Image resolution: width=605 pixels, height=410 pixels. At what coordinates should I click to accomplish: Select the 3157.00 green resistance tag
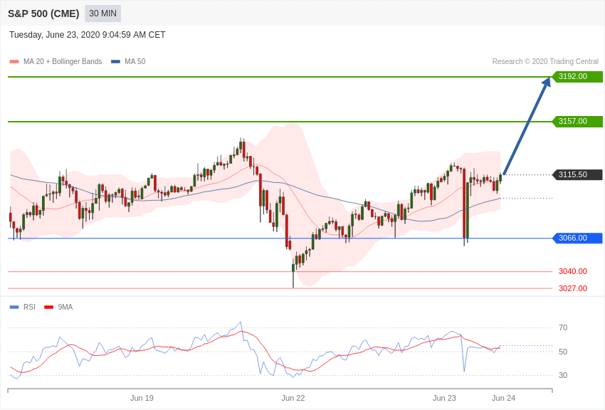[x=577, y=121]
